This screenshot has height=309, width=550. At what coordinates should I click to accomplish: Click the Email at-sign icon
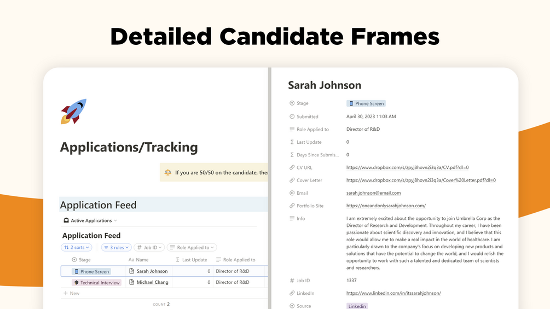pyautogui.click(x=292, y=193)
